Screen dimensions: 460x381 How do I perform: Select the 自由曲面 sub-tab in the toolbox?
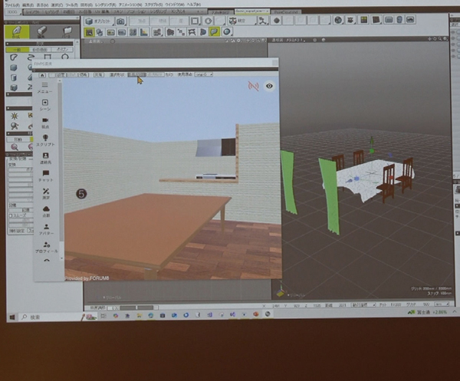point(40,50)
